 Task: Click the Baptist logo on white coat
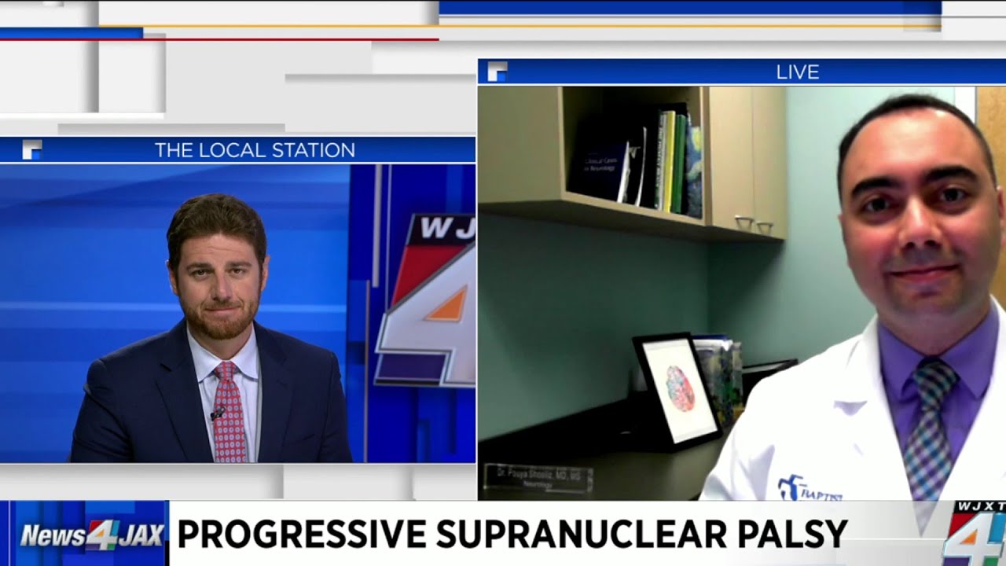pyautogui.click(x=810, y=490)
